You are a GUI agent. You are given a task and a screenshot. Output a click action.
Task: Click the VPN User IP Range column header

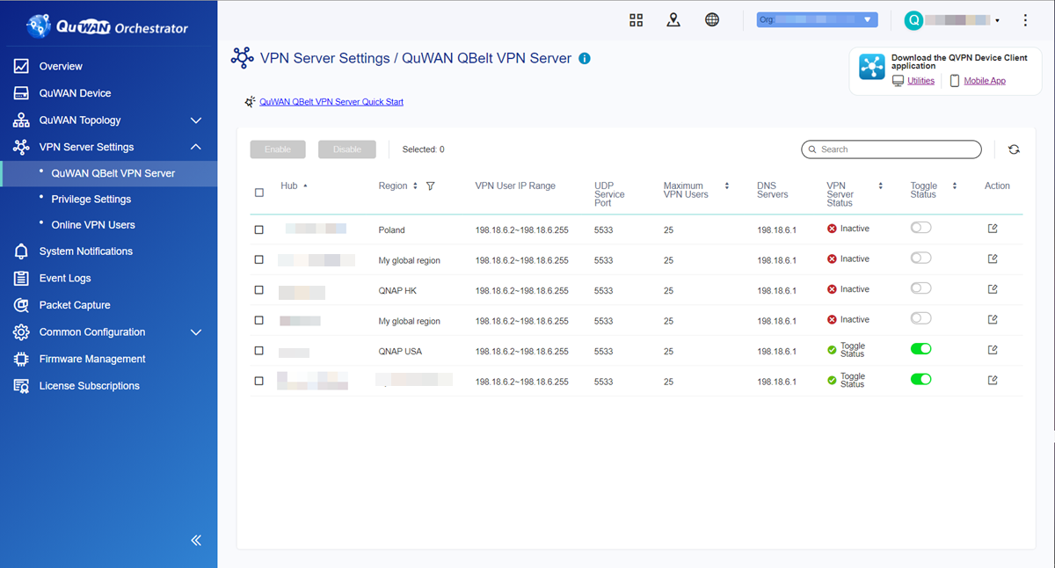pos(515,186)
